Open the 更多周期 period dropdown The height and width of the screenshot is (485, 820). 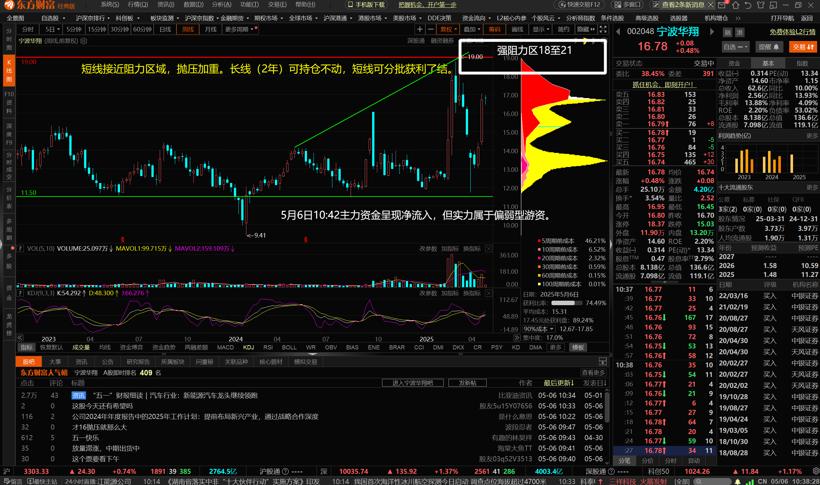tap(240, 29)
